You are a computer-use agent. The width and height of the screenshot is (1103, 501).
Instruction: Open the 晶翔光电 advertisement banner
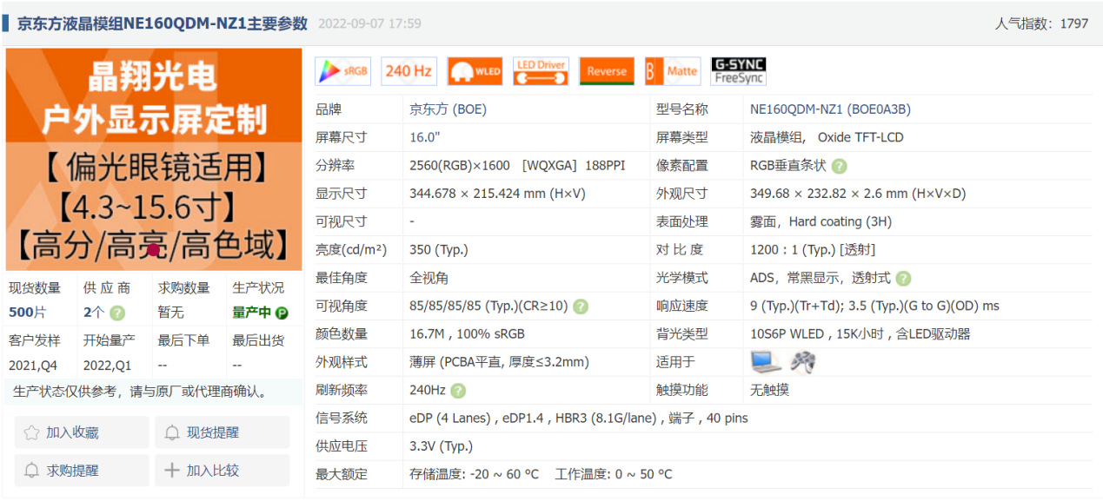click(x=154, y=159)
